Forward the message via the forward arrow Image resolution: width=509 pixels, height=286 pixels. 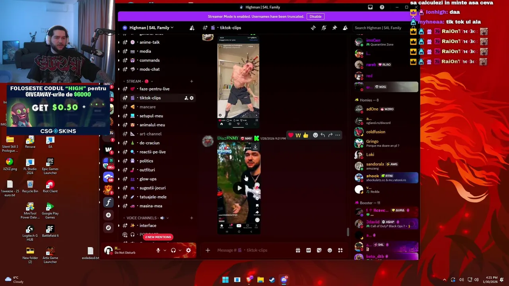click(x=330, y=135)
